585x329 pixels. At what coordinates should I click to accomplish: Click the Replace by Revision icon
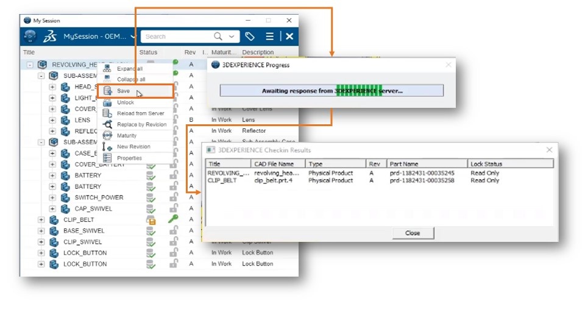(x=107, y=124)
